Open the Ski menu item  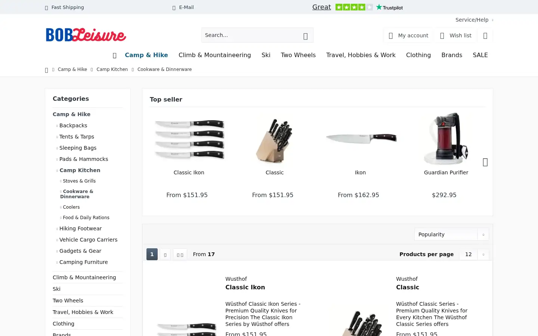click(x=266, y=55)
